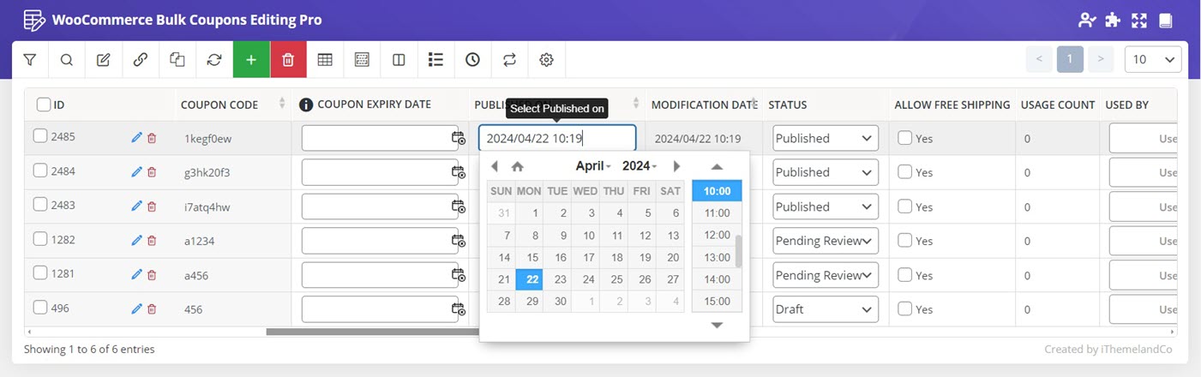Click the red trash delete button

coord(288,60)
